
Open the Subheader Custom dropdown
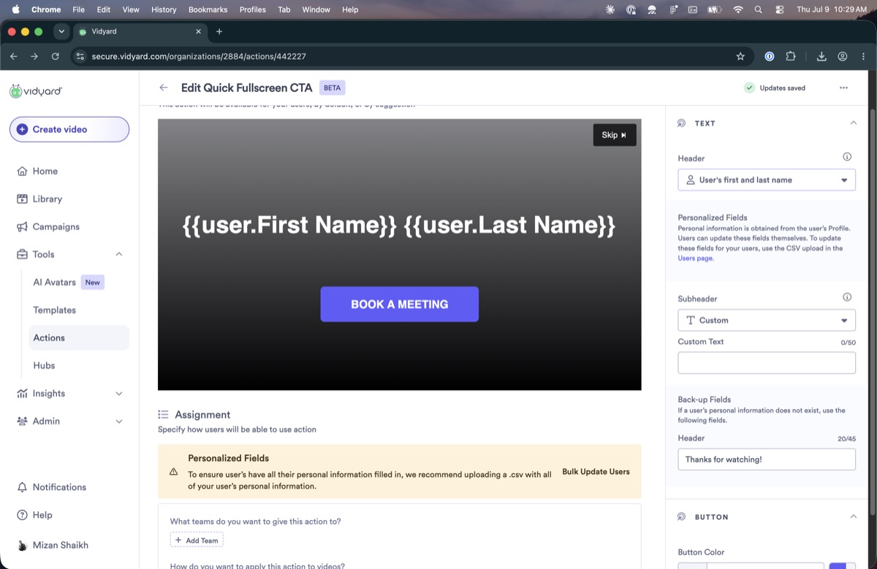click(767, 320)
